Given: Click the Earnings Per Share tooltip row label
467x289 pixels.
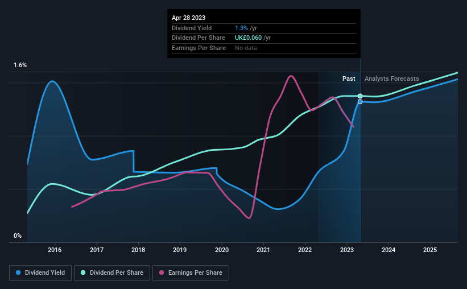Looking at the screenshot, I should point(199,48).
